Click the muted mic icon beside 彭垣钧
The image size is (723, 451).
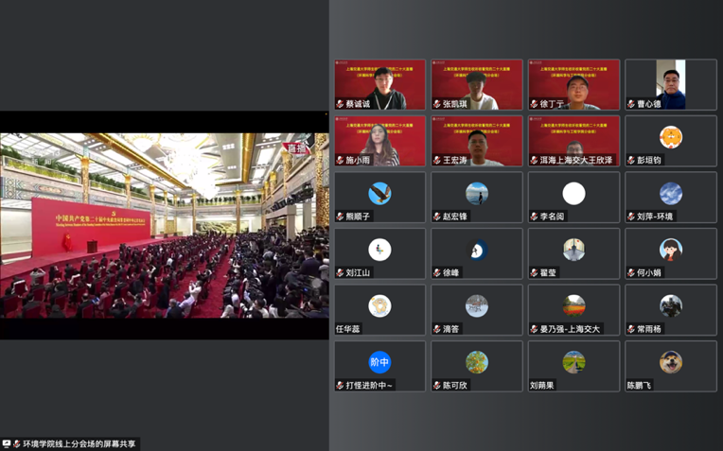point(631,161)
